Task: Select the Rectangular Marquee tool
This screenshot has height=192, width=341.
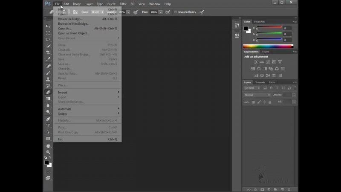Action: (x=48, y=33)
